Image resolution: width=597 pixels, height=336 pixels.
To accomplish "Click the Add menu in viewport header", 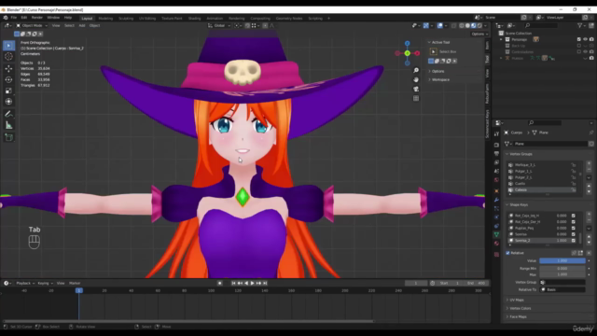I will click(x=82, y=25).
